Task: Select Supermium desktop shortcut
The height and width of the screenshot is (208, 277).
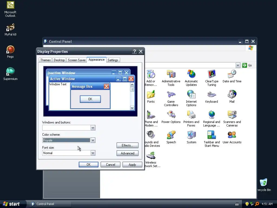Action: [10, 74]
